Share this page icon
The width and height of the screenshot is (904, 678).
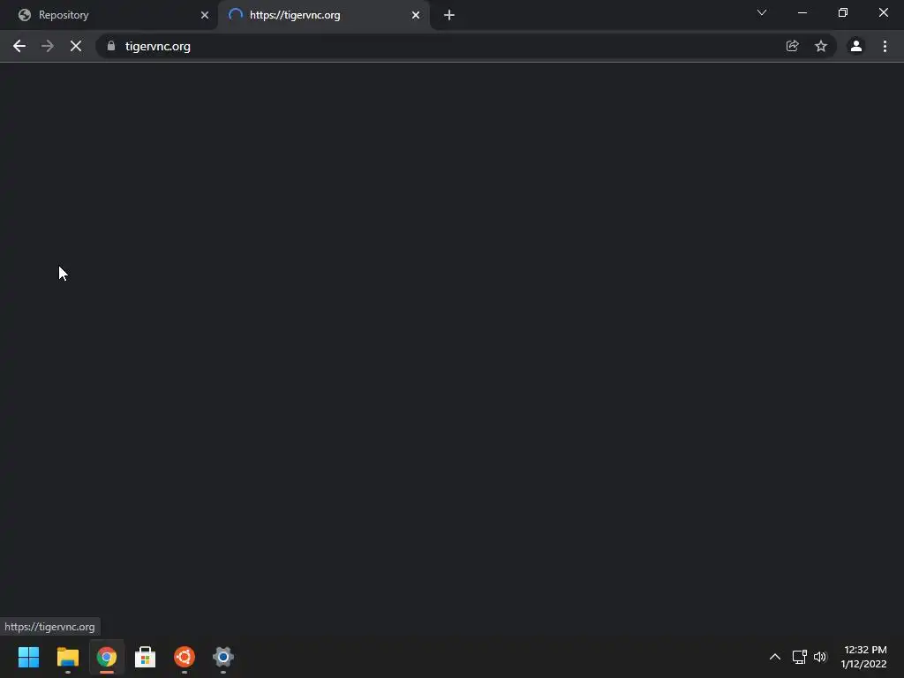[x=792, y=46]
